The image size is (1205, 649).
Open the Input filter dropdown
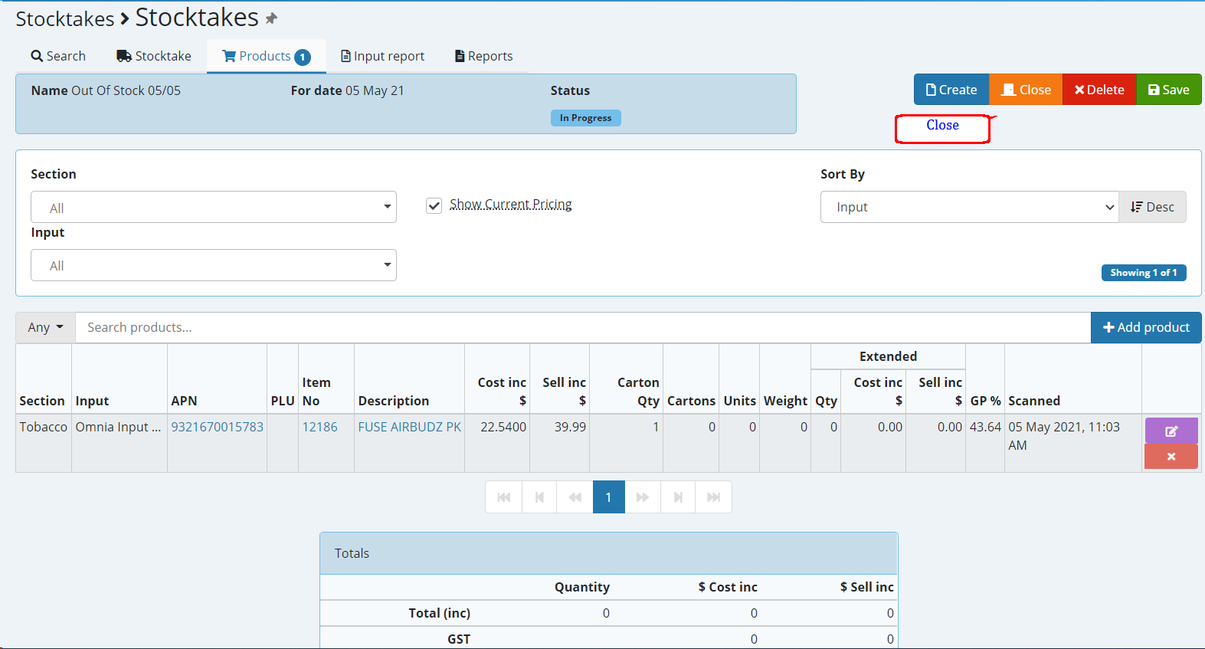click(x=214, y=265)
